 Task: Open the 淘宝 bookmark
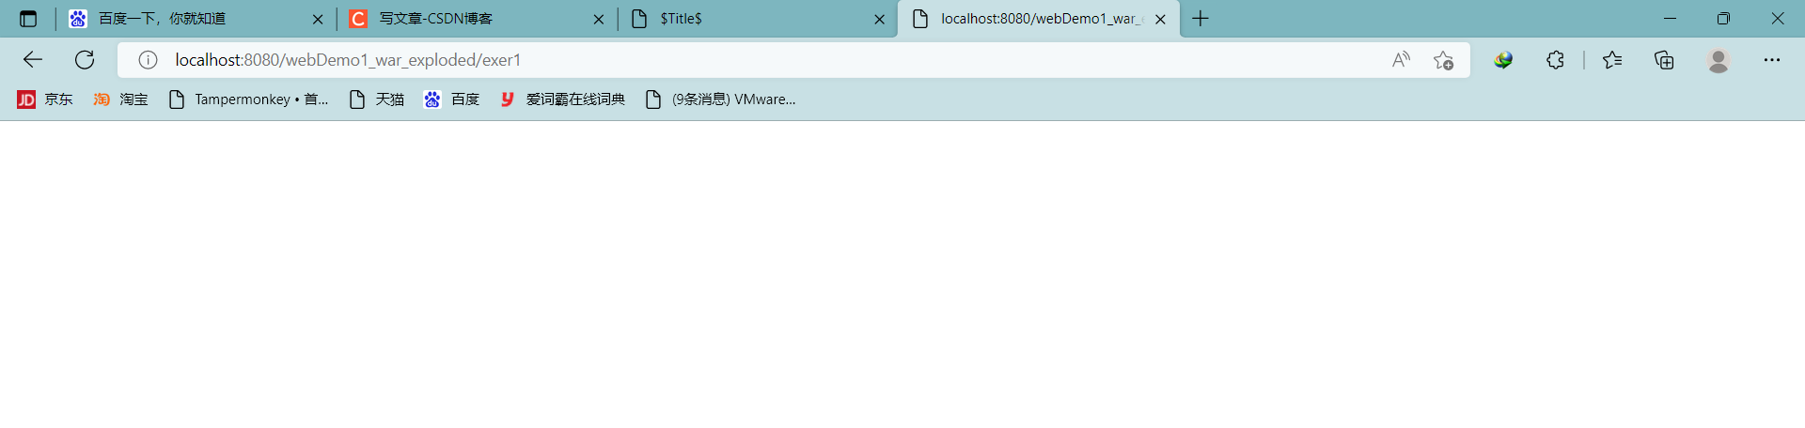point(120,99)
